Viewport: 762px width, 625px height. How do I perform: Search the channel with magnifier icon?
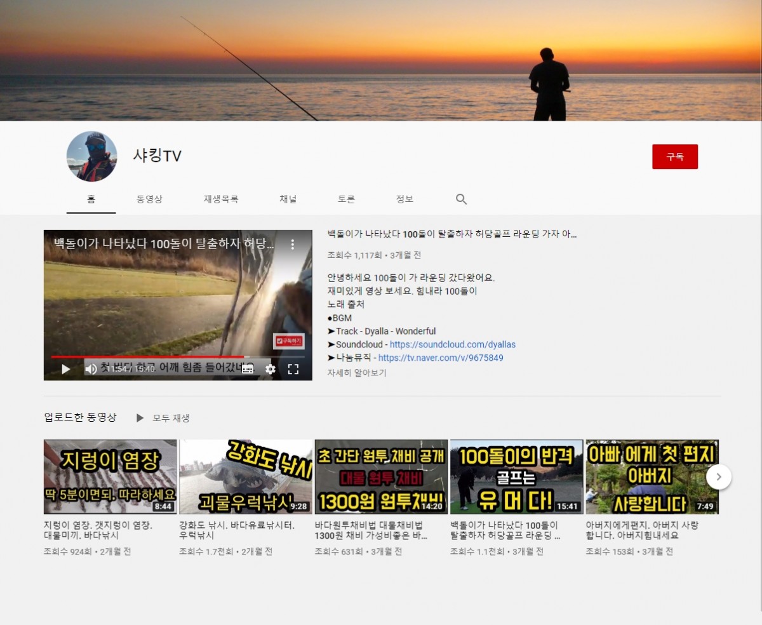(x=462, y=199)
